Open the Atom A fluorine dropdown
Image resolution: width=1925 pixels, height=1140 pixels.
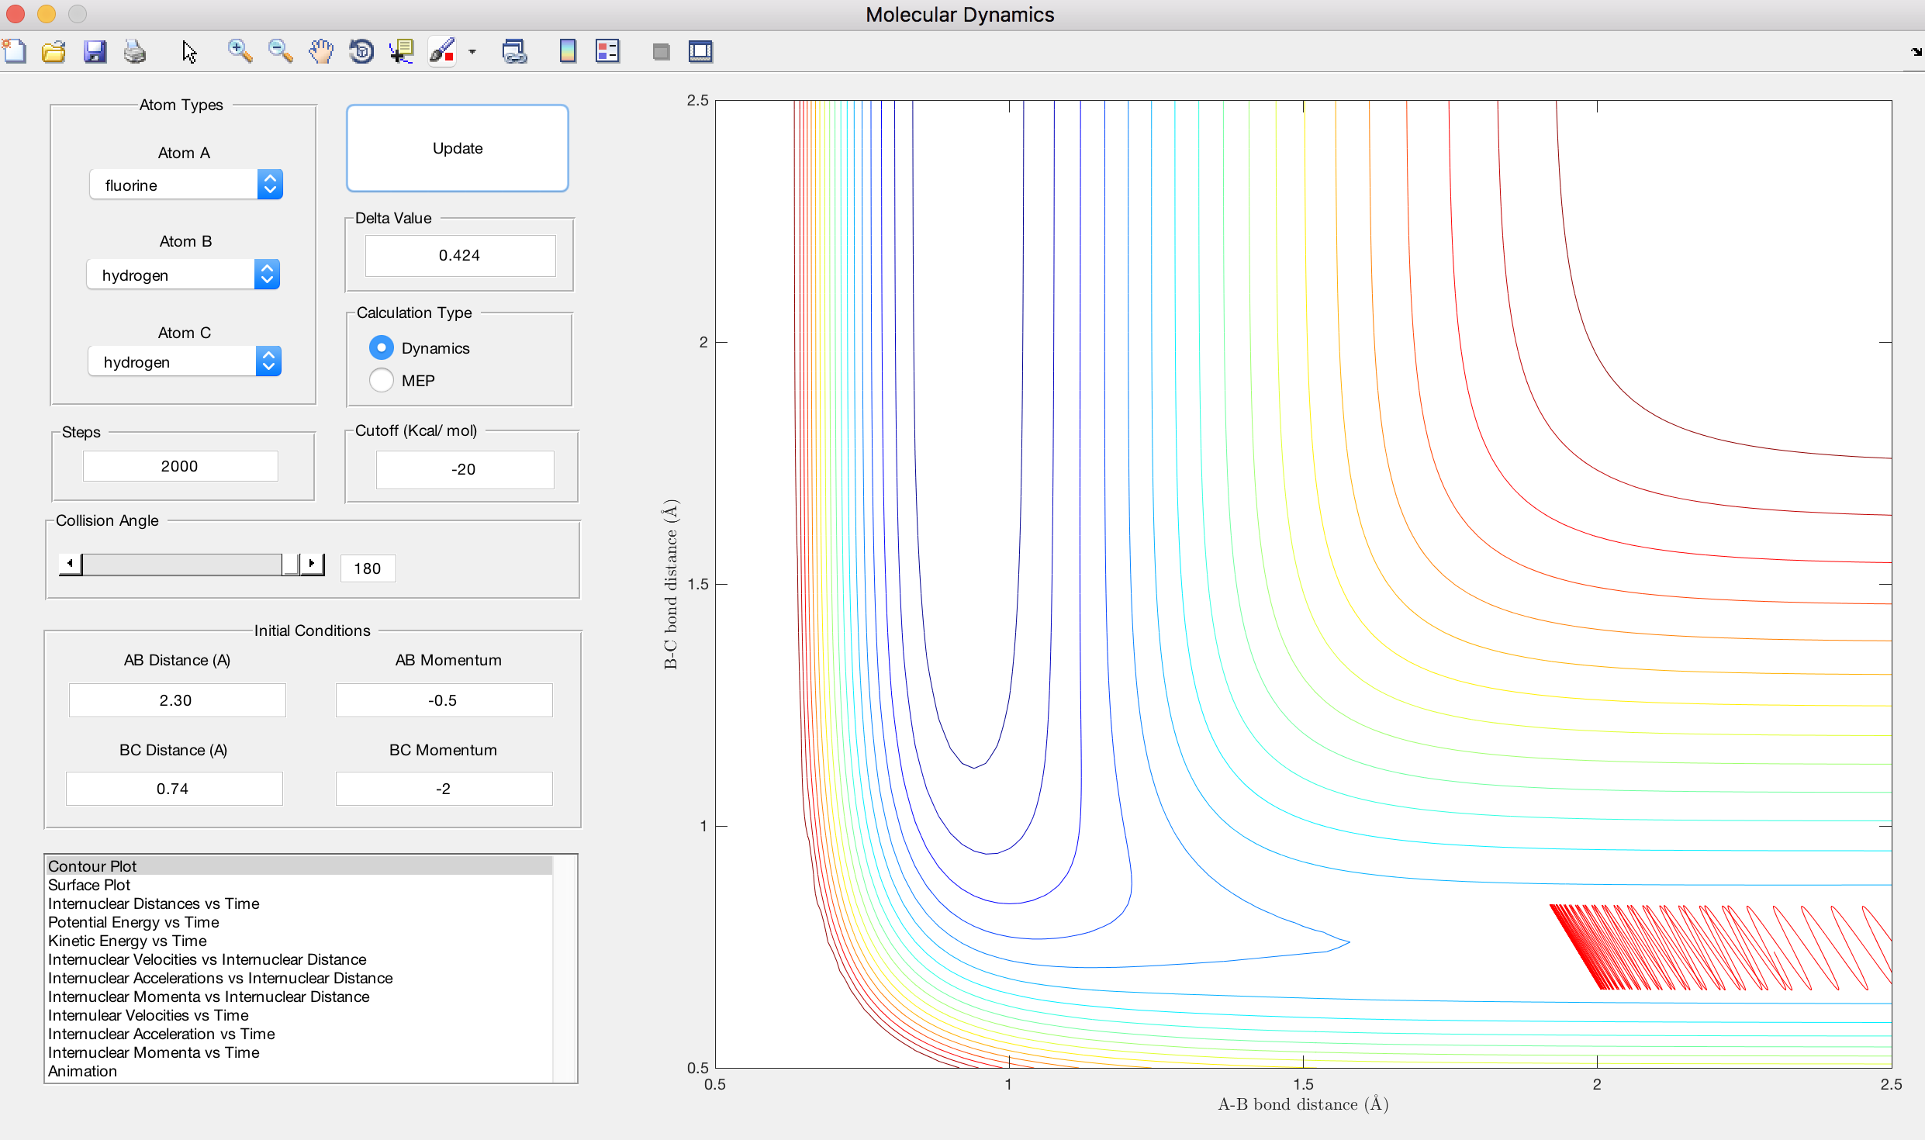click(186, 185)
